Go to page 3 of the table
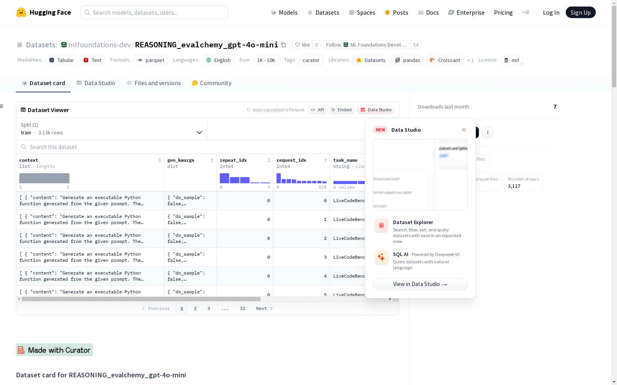Viewport: 617px width, 385px height. 209,308
